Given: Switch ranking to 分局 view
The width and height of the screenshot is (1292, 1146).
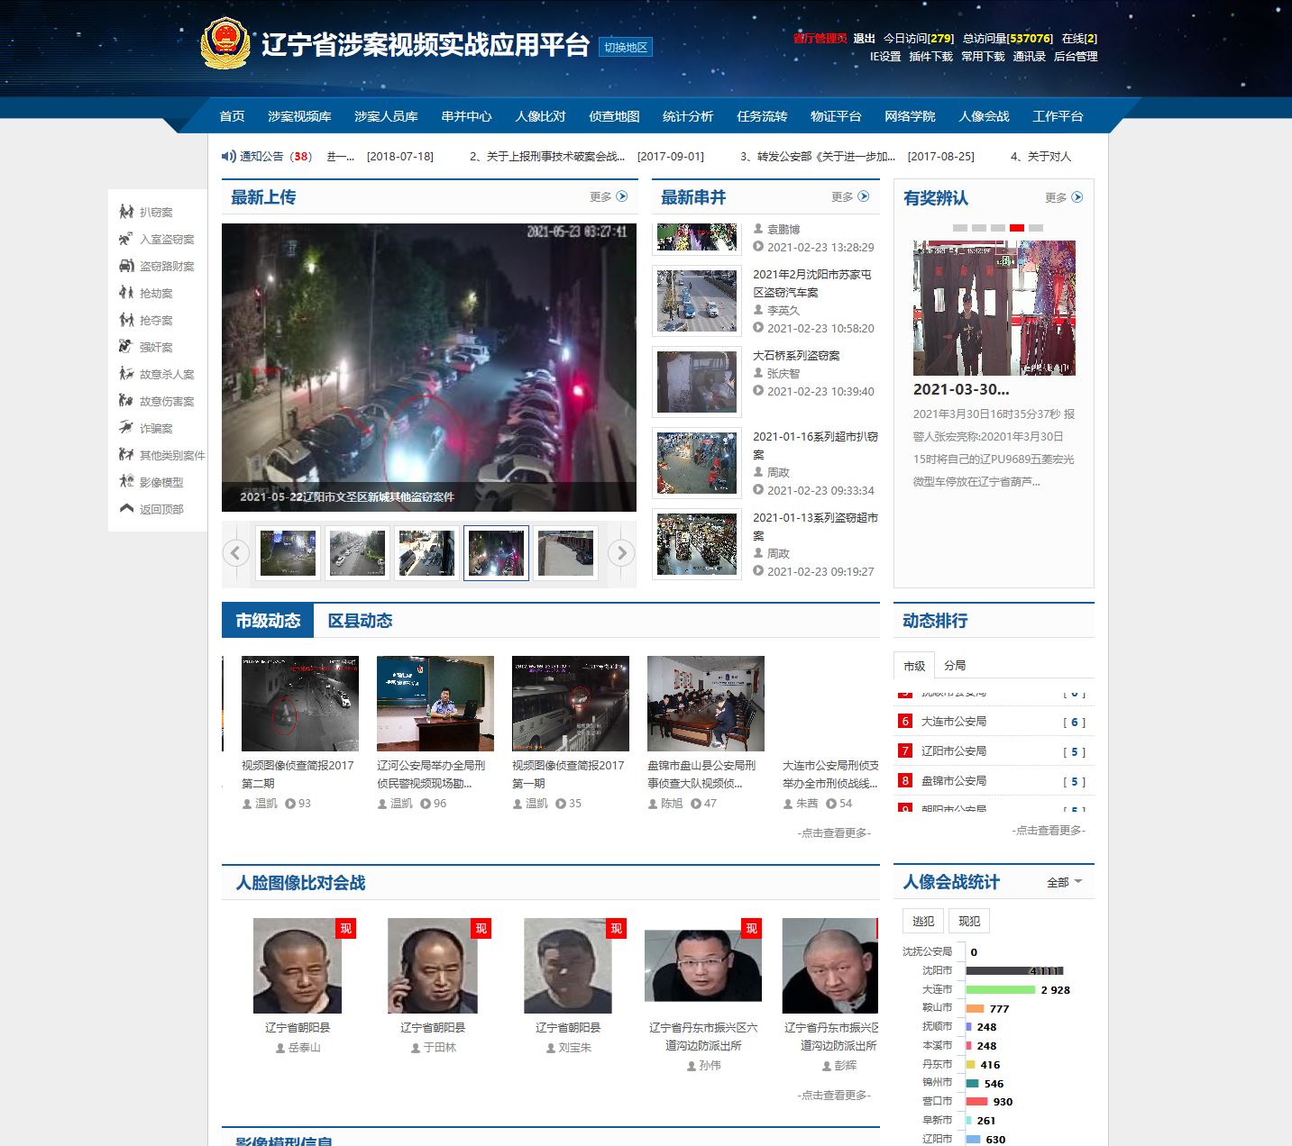Looking at the screenshot, I should [955, 665].
